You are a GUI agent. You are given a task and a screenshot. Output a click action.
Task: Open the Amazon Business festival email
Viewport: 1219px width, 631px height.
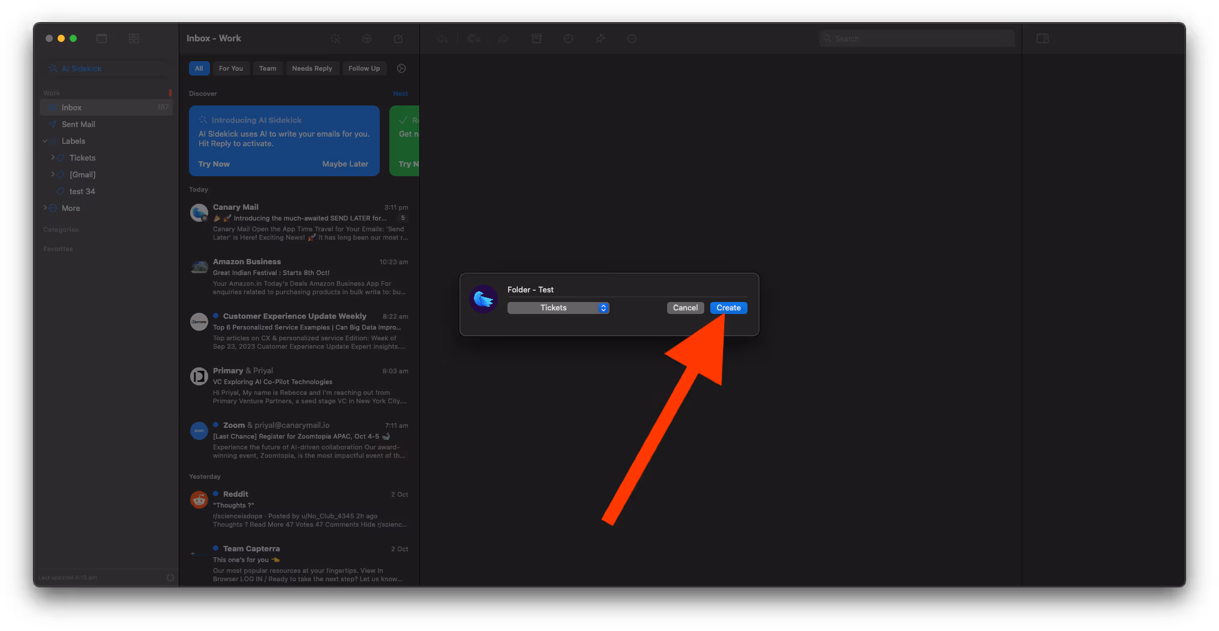pyautogui.click(x=299, y=277)
